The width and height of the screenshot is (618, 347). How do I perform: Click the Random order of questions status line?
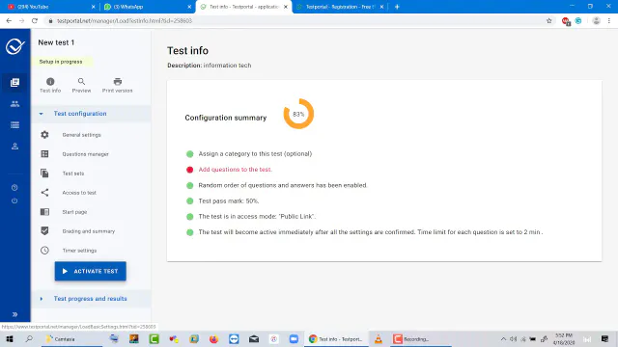point(283,185)
